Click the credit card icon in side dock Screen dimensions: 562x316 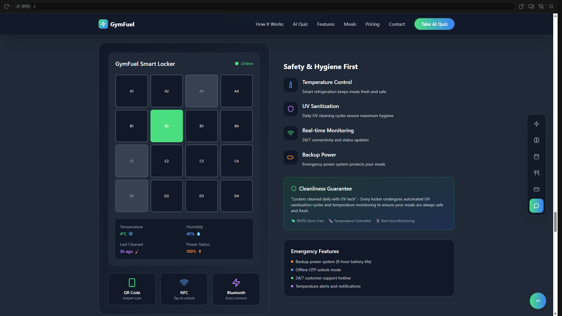pos(536,189)
